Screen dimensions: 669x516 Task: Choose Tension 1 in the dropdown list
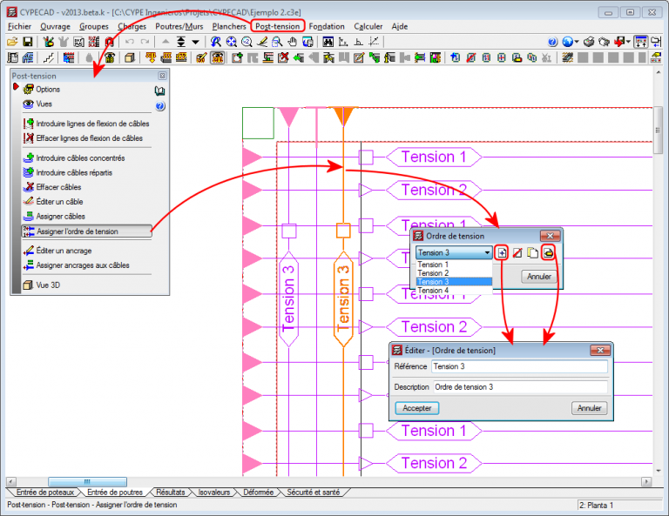454,265
